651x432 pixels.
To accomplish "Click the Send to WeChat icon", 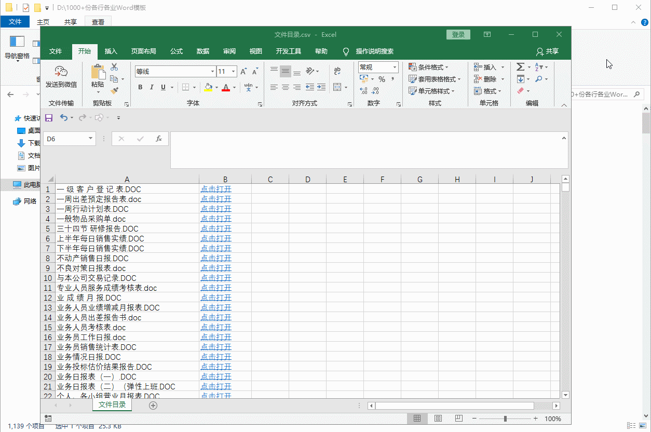I will (61, 72).
